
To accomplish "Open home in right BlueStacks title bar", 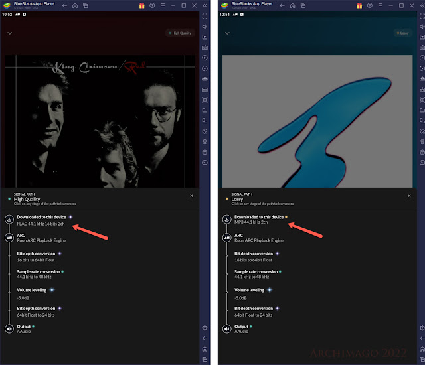I will [x=293, y=5].
